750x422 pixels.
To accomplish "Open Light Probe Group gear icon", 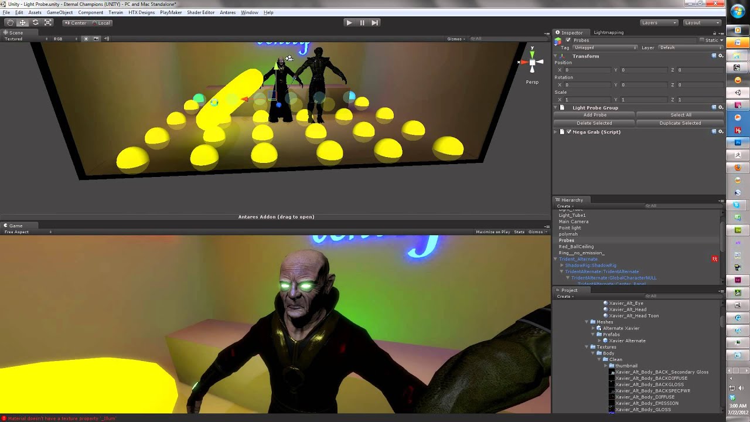I will (x=721, y=108).
